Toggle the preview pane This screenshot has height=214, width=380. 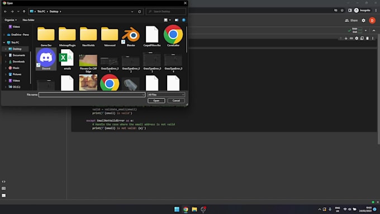coord(177,20)
